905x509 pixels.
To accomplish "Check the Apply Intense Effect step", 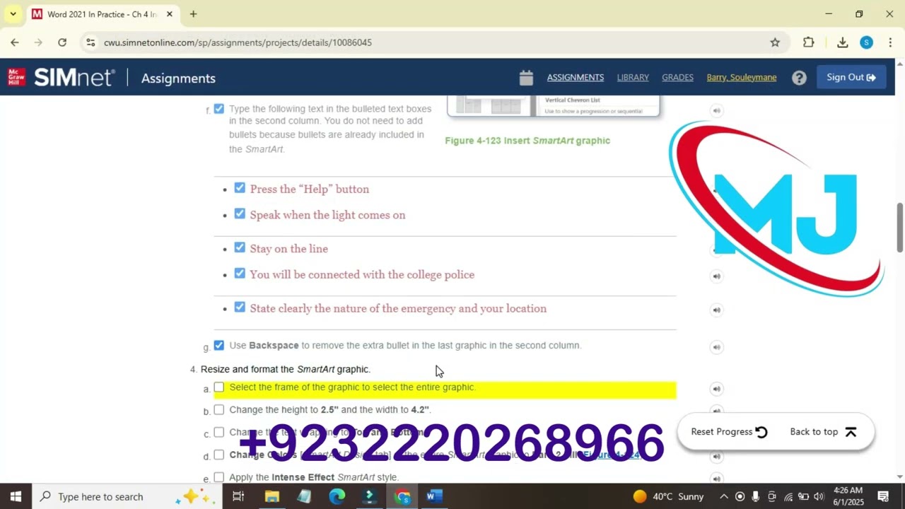I will pyautogui.click(x=219, y=477).
